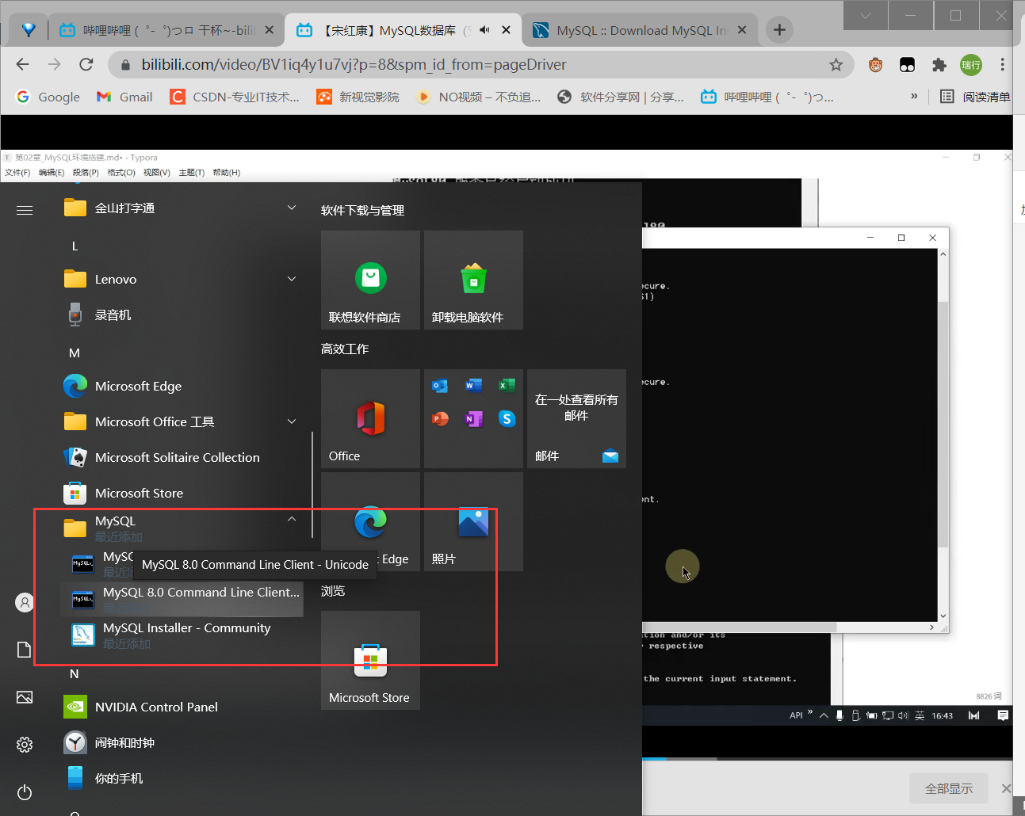
Task: Open the Microsoft Store tile
Action: point(370,660)
